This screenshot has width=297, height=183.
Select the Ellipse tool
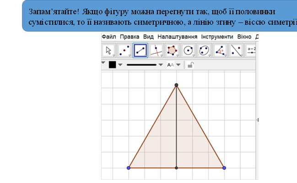point(204,50)
